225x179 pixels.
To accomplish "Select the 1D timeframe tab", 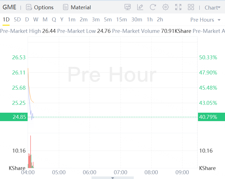I will coord(6,19).
